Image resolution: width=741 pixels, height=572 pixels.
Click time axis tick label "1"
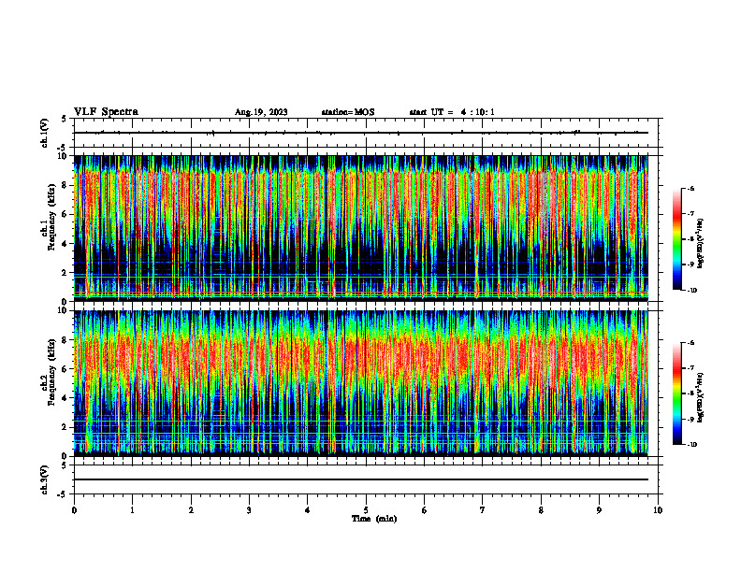[x=133, y=510]
